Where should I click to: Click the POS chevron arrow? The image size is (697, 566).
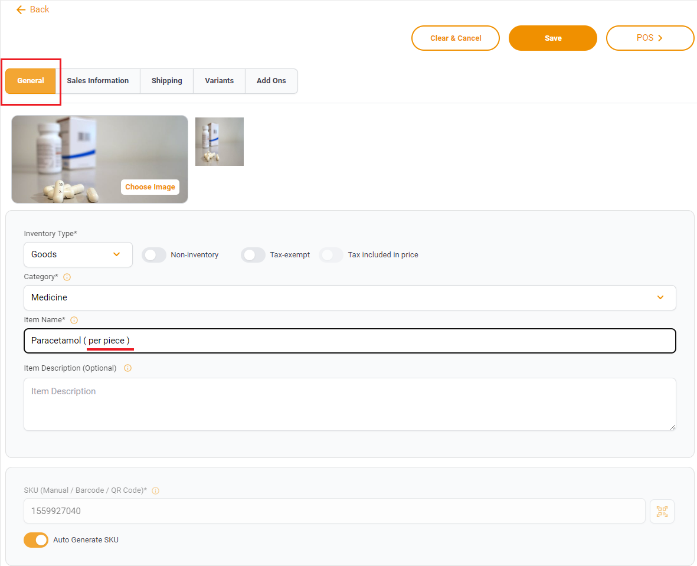click(660, 38)
